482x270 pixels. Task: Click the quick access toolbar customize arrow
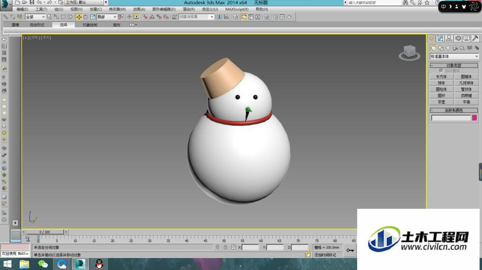(x=106, y=2)
